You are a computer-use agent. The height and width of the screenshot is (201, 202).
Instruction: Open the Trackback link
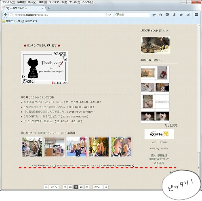pos(107,165)
